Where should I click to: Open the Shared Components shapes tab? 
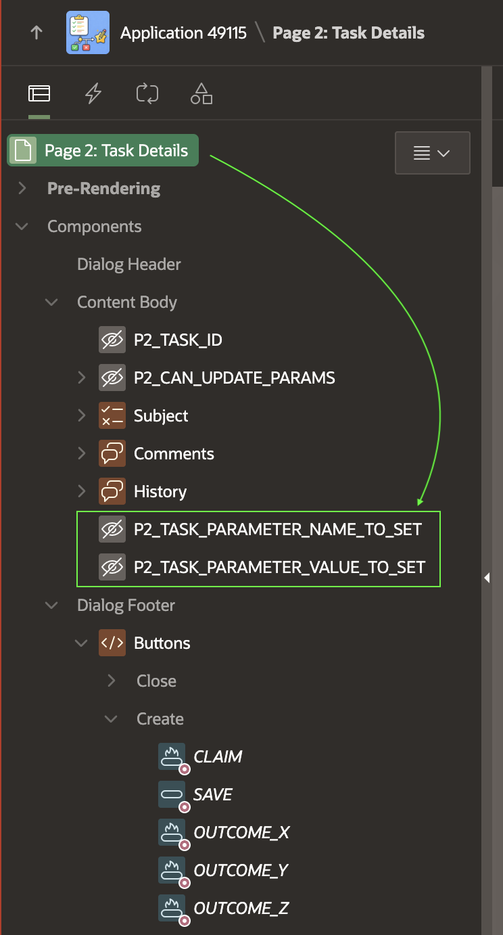[x=201, y=94]
